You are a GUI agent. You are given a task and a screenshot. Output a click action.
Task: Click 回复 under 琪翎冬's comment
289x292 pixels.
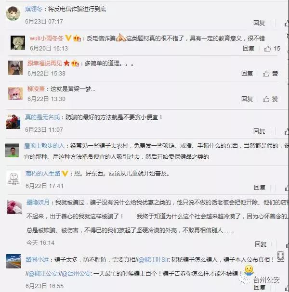coord(259,23)
